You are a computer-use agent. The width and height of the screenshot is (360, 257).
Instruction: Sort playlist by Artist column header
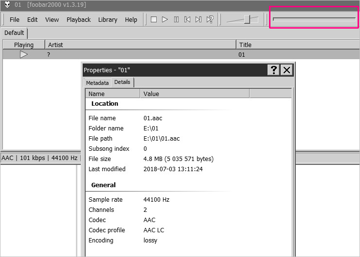coord(140,45)
